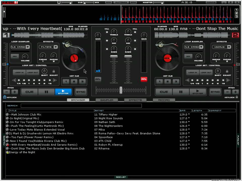The width and height of the screenshot is (242, 181).
Task: Click the right deck pitch plus button
Action: (x=235, y=92)
